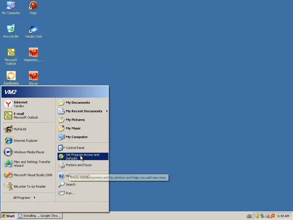Open Control Panel from Start menu

point(83,148)
